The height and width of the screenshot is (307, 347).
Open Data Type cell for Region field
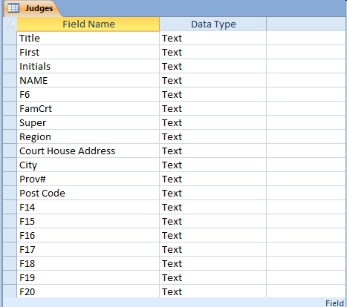click(213, 136)
